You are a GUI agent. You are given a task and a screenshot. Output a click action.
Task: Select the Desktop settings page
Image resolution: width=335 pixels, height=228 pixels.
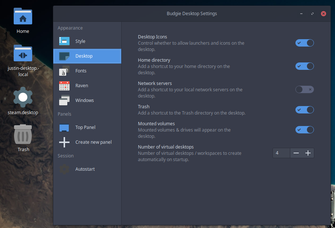87,56
